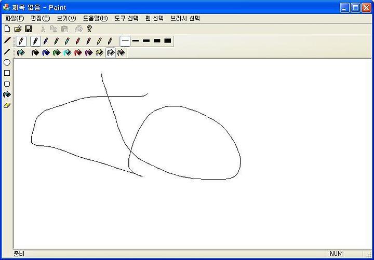Click inside the closed oval drawn on canvas
Screen dimensions: 374x260
(186, 143)
